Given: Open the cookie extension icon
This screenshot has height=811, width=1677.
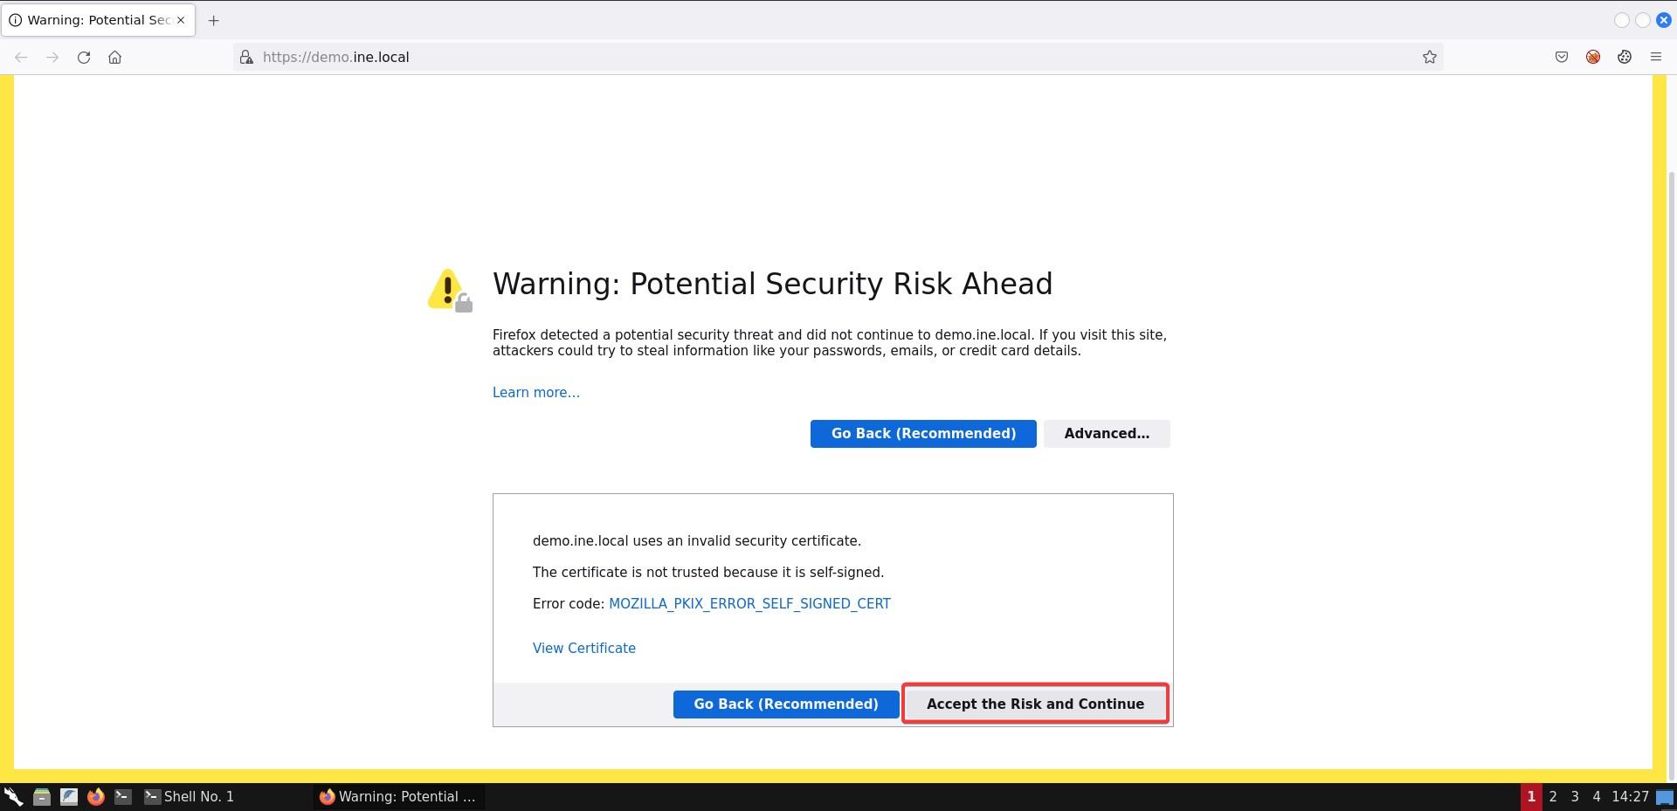Looking at the screenshot, I should tap(1625, 57).
